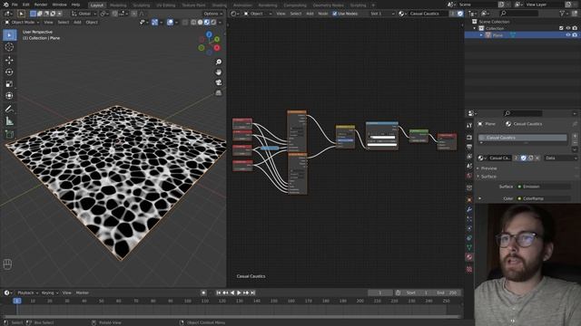Viewport: 581px width, 326px height.
Task: Hide the Collection with eye icon
Action: pyautogui.click(x=568, y=28)
